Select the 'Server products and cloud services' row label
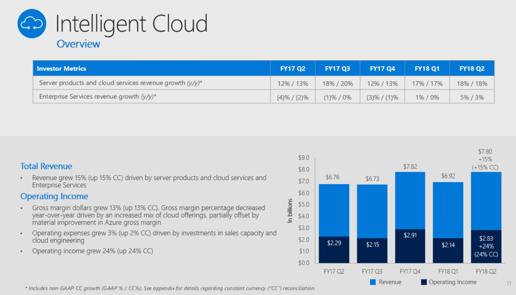Screen dimensions: 516x295 (120, 83)
